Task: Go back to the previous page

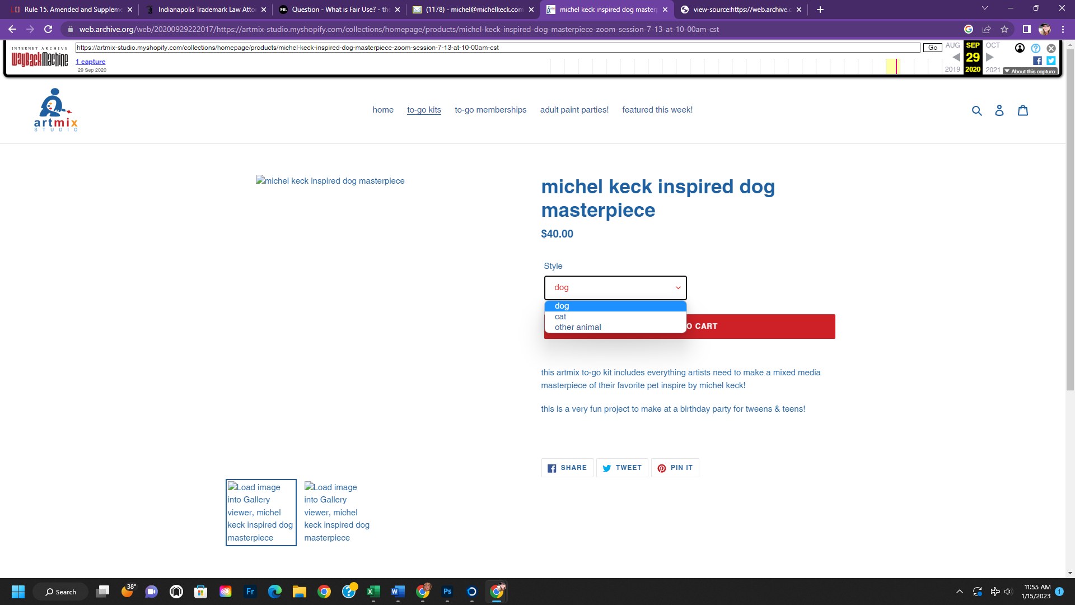Action: click(12, 29)
